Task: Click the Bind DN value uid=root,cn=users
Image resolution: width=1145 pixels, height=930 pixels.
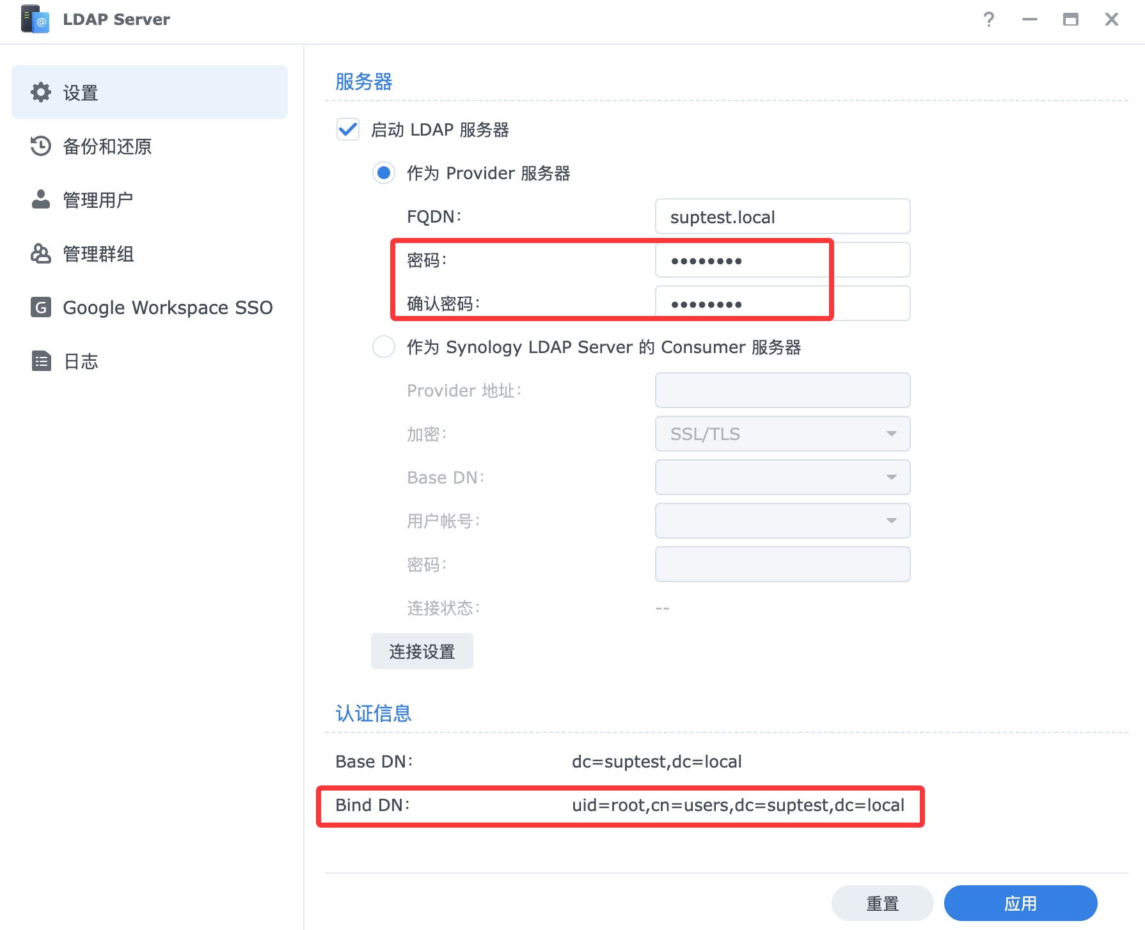Action: [x=738, y=805]
